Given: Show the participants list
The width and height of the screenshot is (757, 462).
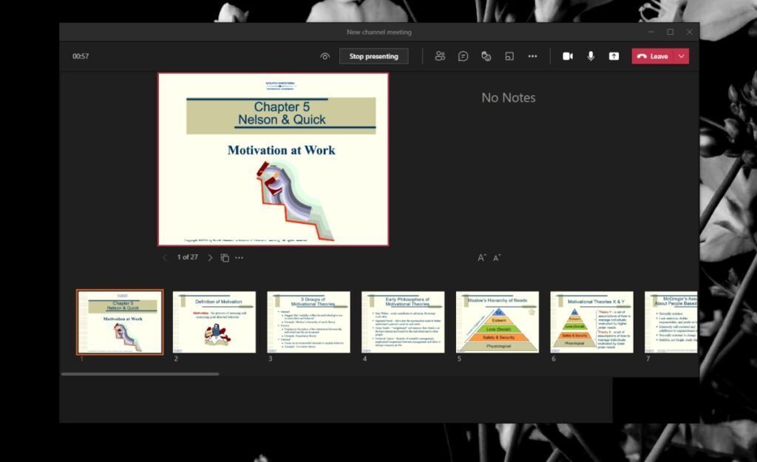Looking at the screenshot, I should [x=439, y=55].
